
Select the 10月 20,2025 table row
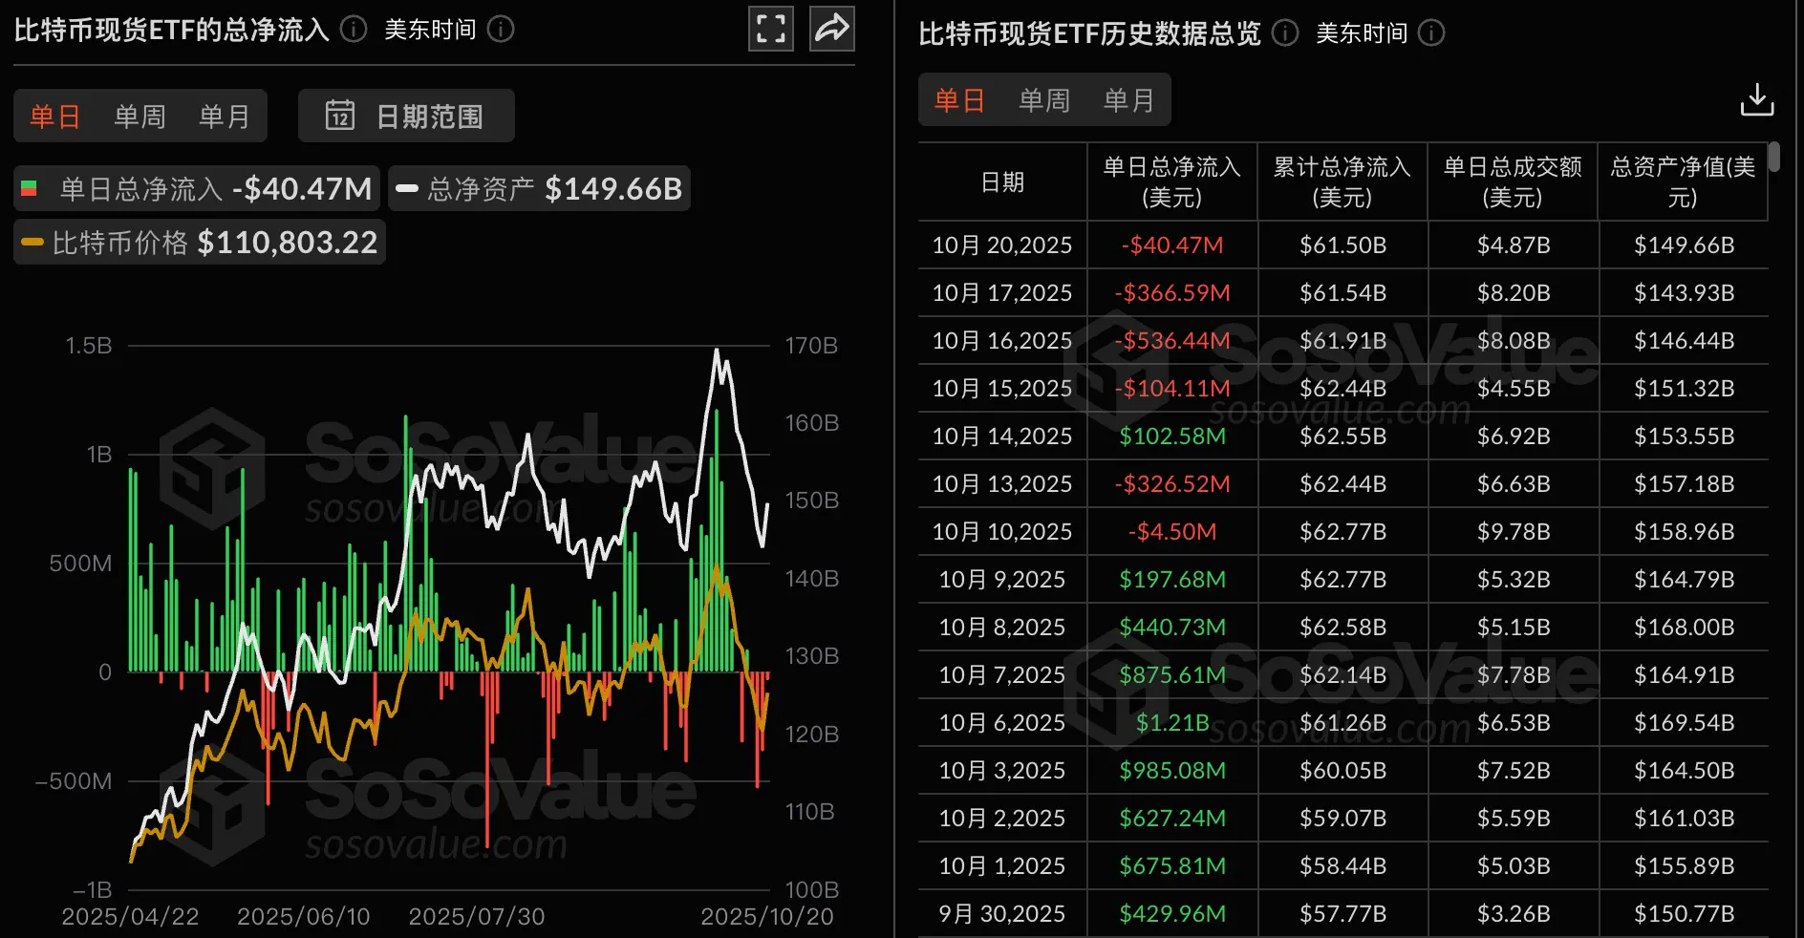click(1001, 245)
